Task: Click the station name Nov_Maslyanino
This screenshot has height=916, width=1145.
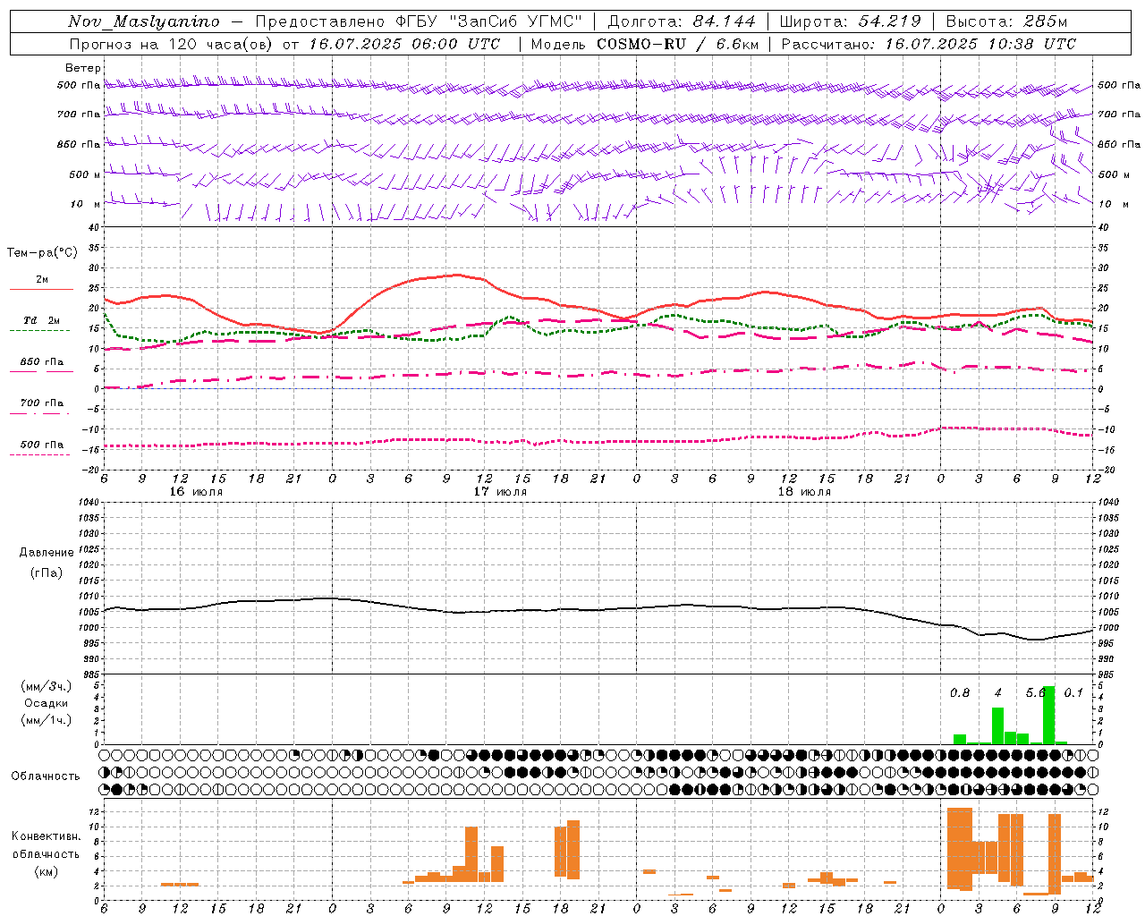Action: [144, 21]
